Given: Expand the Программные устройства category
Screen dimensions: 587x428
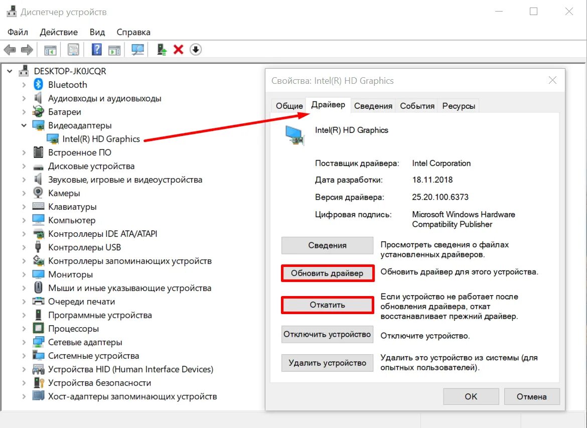Looking at the screenshot, I should click(24, 315).
